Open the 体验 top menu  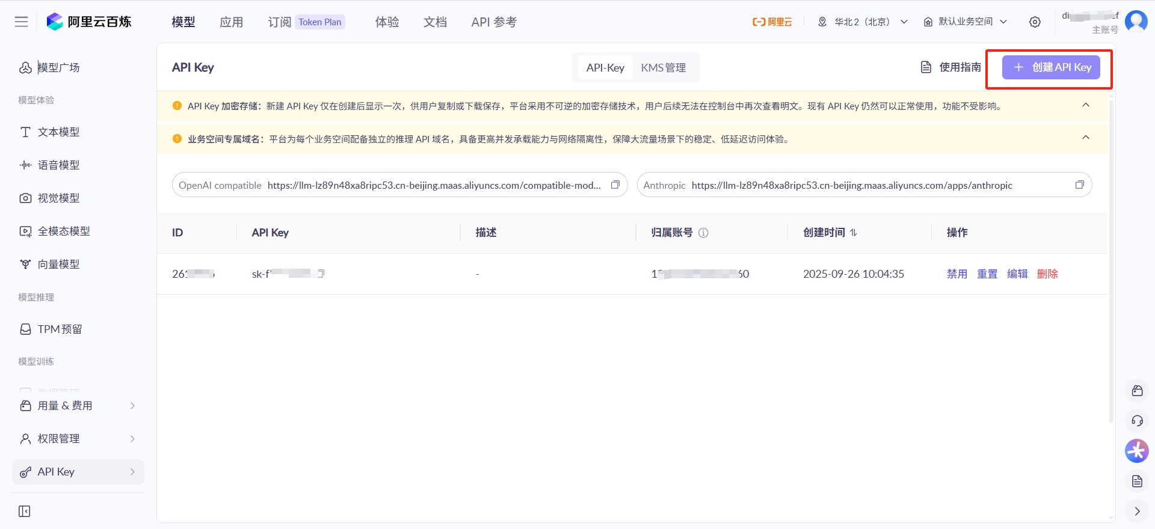point(387,22)
